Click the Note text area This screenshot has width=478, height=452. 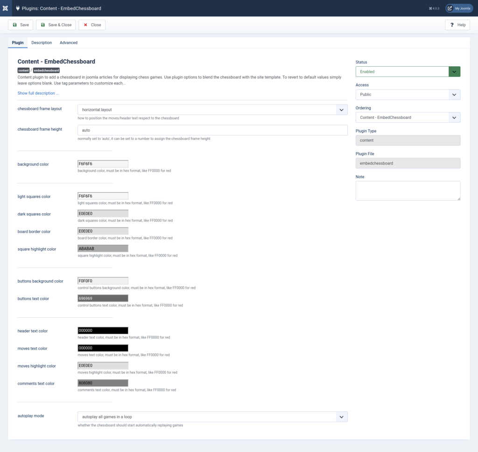[x=408, y=191]
